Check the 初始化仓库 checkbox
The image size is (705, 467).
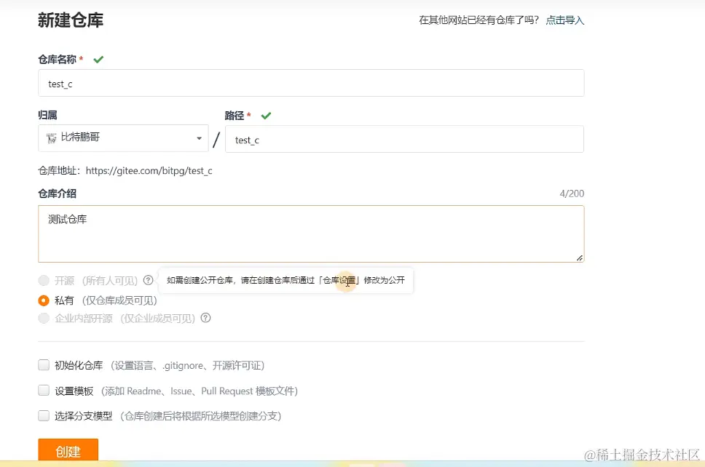pyautogui.click(x=44, y=365)
